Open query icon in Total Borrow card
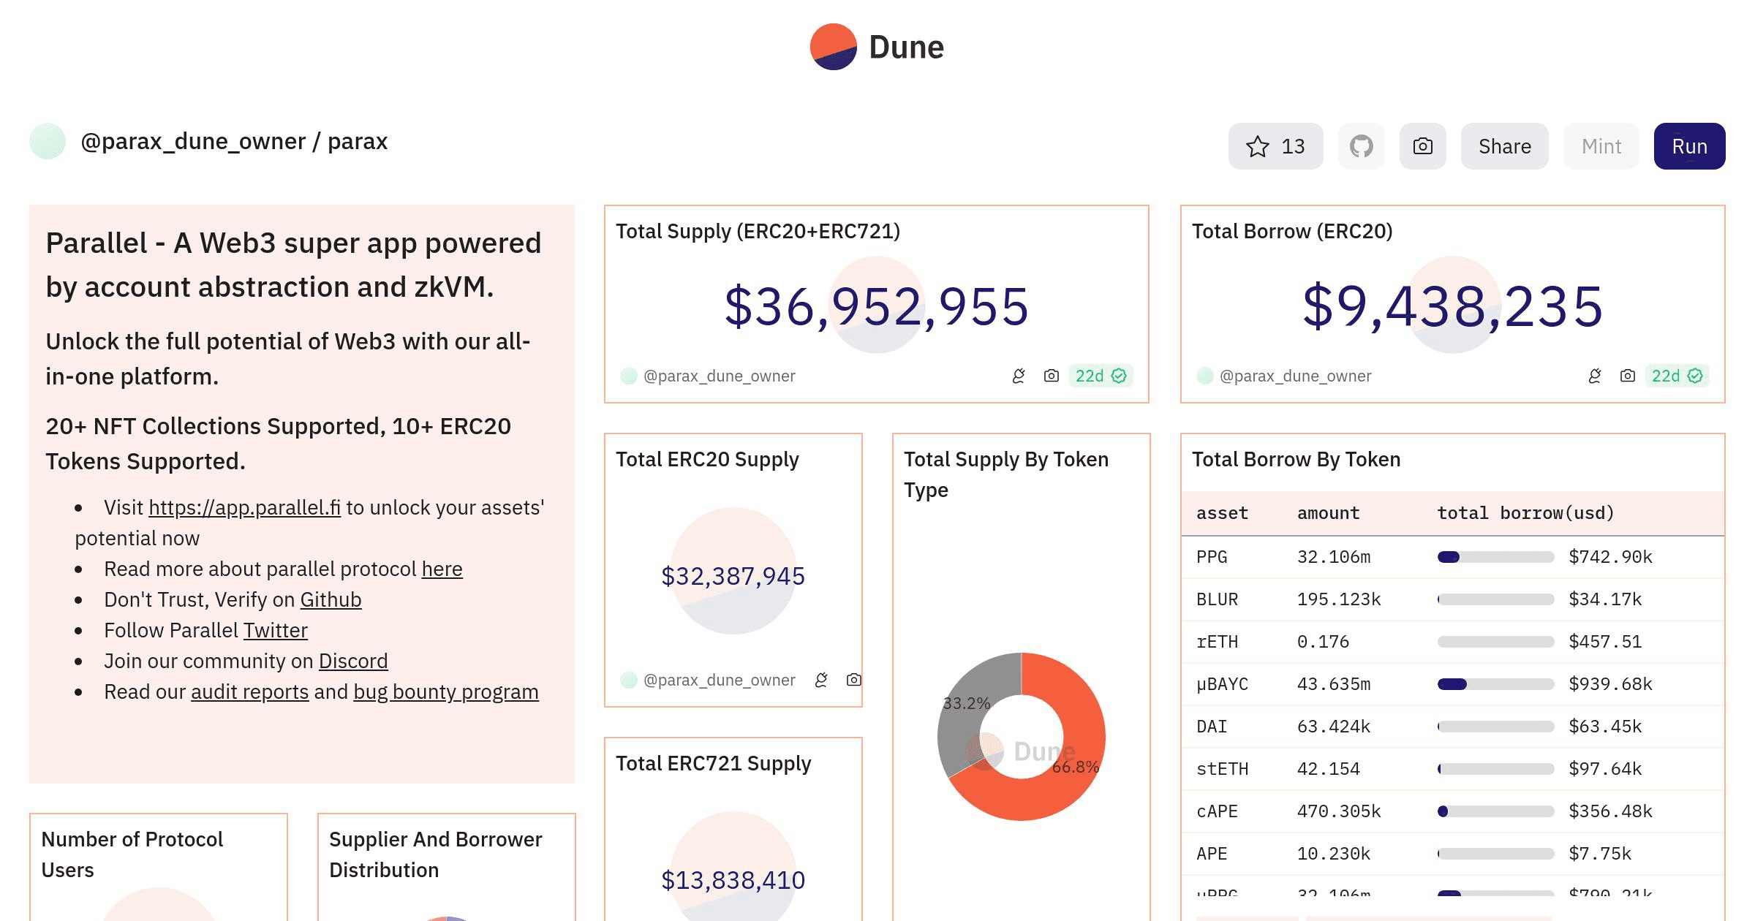The height and width of the screenshot is (921, 1755). point(1594,376)
